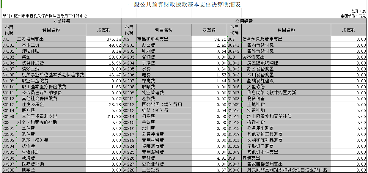Screen dimensions: 368x173
Task: Click the 公务接待费 cell
Action: click(163, 134)
